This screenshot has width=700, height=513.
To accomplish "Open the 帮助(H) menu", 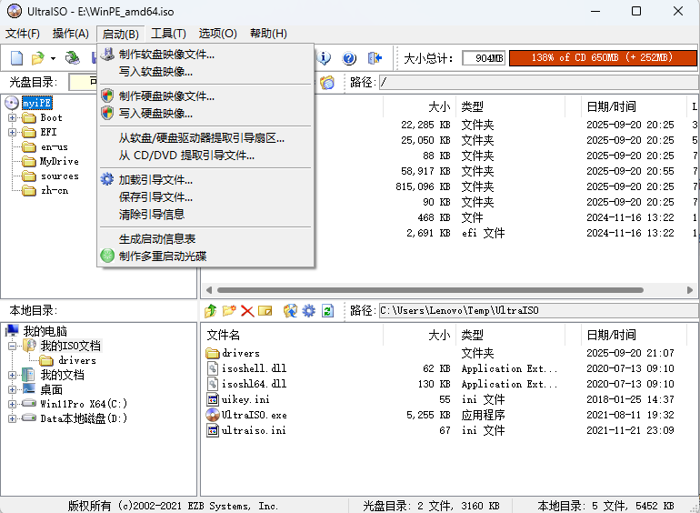I will (268, 34).
